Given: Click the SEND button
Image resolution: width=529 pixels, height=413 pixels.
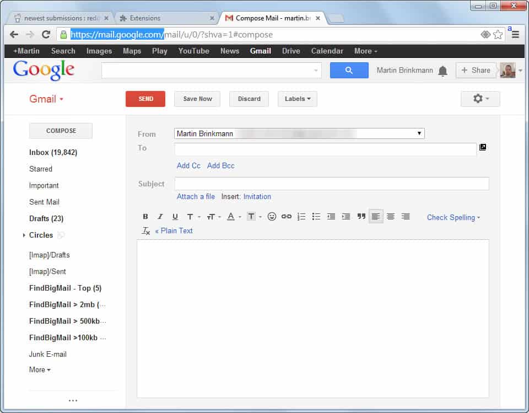Looking at the screenshot, I should coord(145,99).
